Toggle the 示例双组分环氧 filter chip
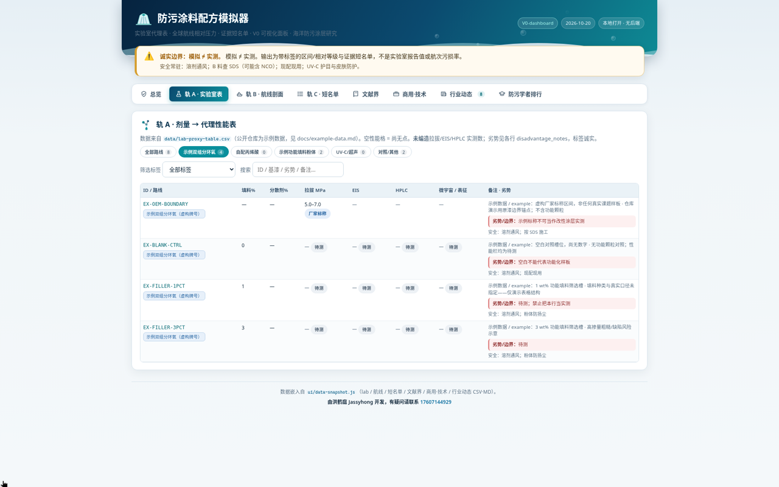Screen dimensions: 779x487 click(203, 152)
